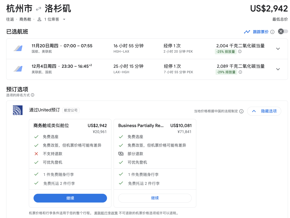Click info icon beside -25% 排放量

click(x=240, y=52)
